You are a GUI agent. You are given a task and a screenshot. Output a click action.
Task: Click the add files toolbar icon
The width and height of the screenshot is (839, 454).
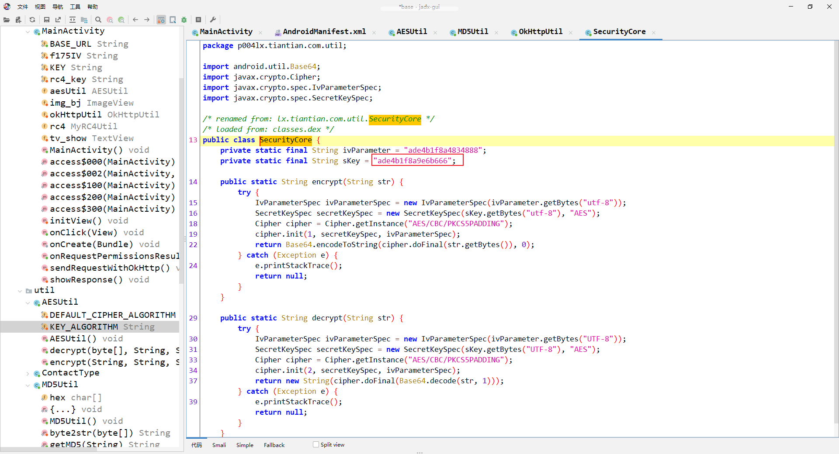point(18,20)
